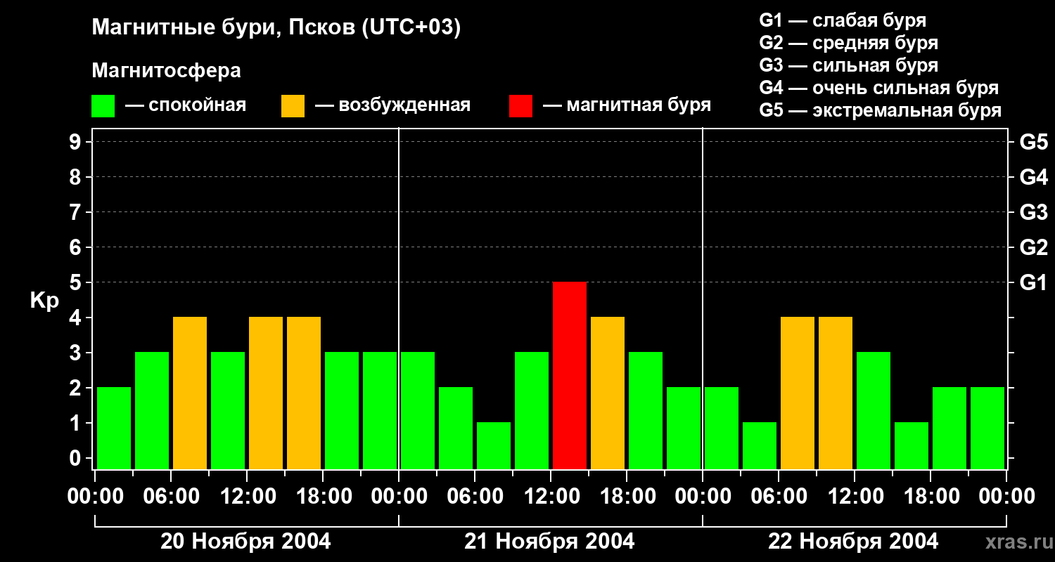
Task: Click the 'G2 — средняя буря' legend line
Action: coord(848,43)
